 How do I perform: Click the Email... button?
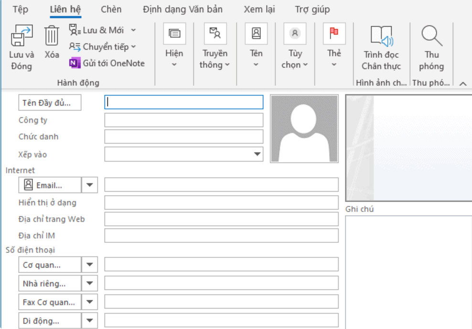pyautogui.click(x=50, y=185)
